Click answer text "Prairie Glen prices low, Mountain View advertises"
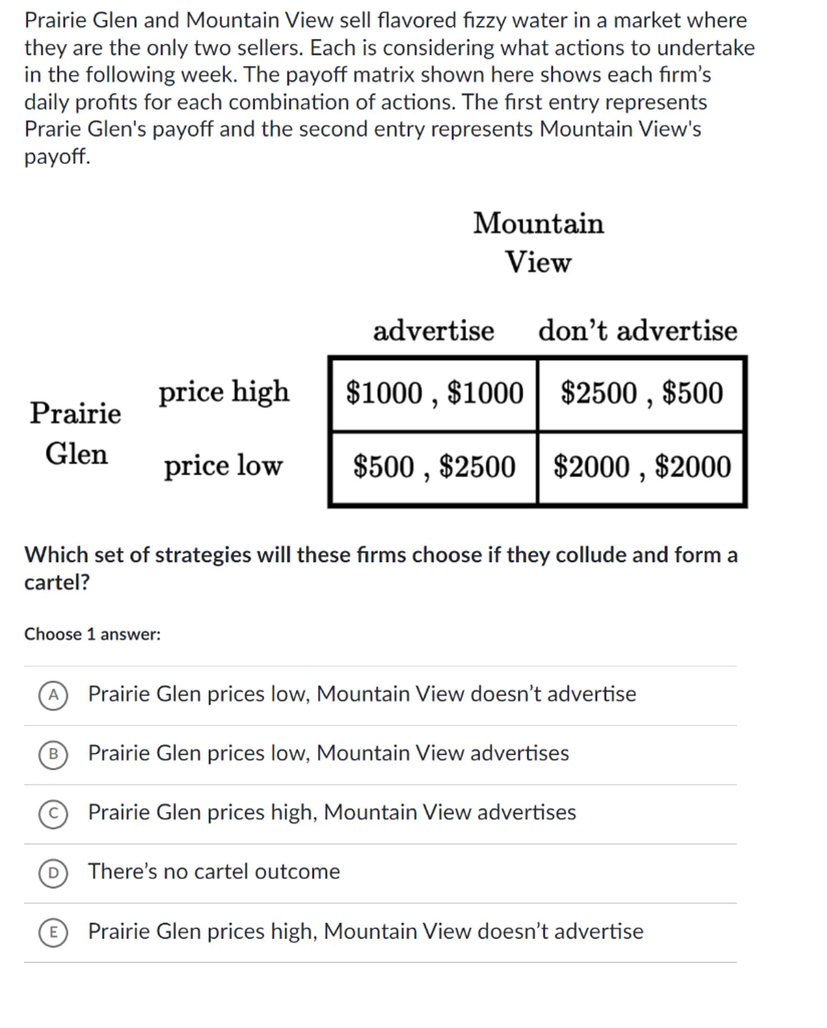The width and height of the screenshot is (827, 1028). pyautogui.click(x=328, y=753)
